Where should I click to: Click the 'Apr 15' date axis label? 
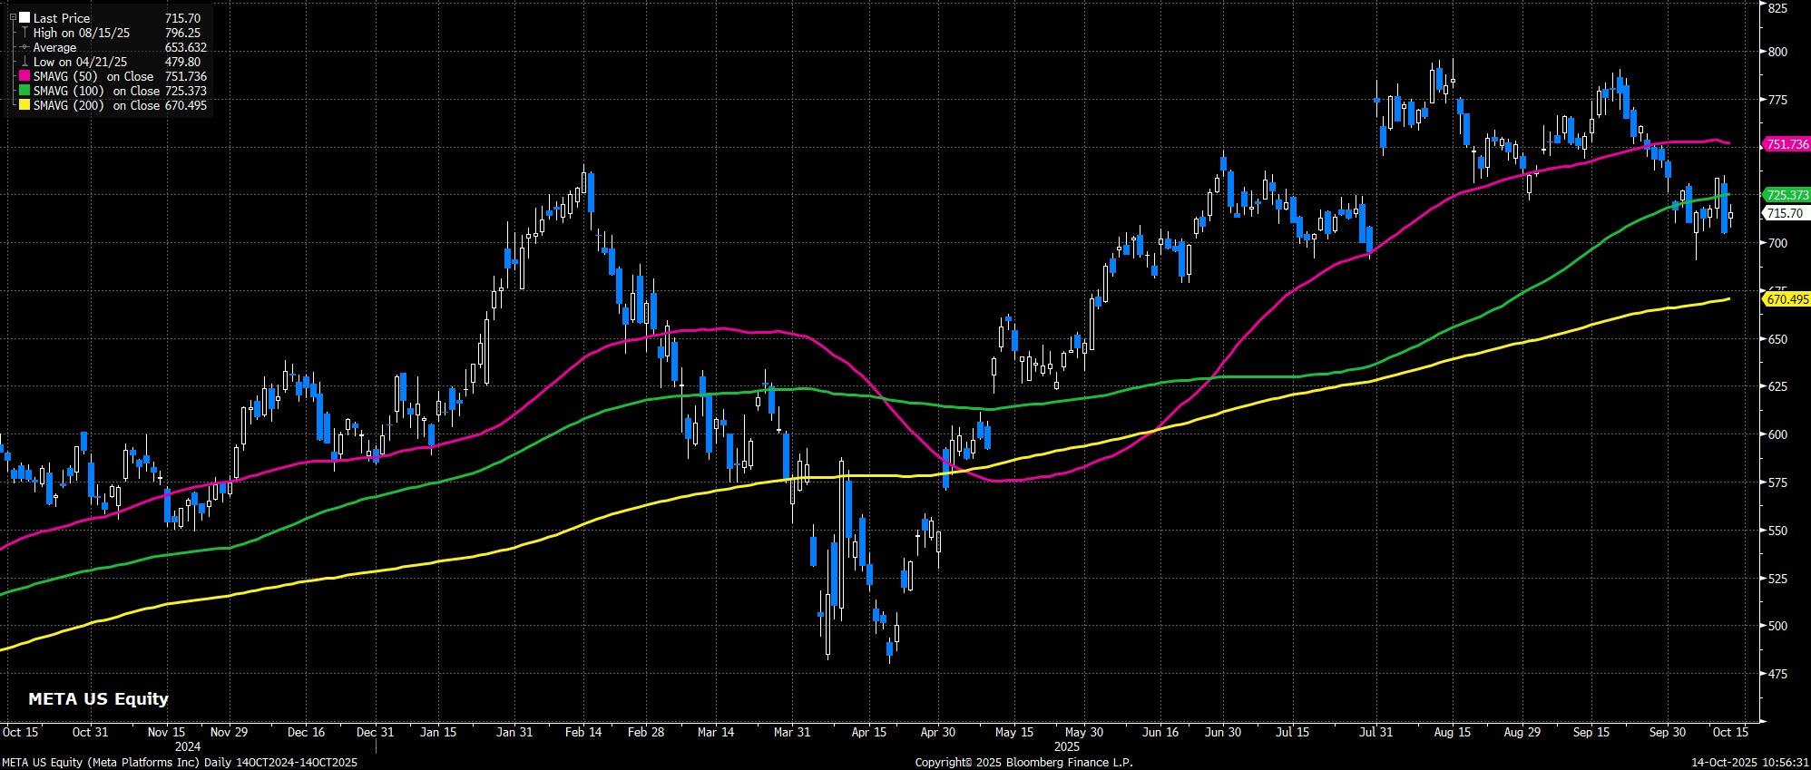click(868, 732)
